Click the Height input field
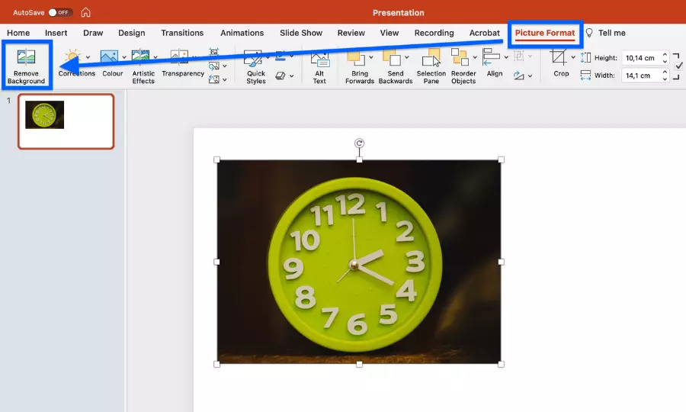 click(641, 58)
